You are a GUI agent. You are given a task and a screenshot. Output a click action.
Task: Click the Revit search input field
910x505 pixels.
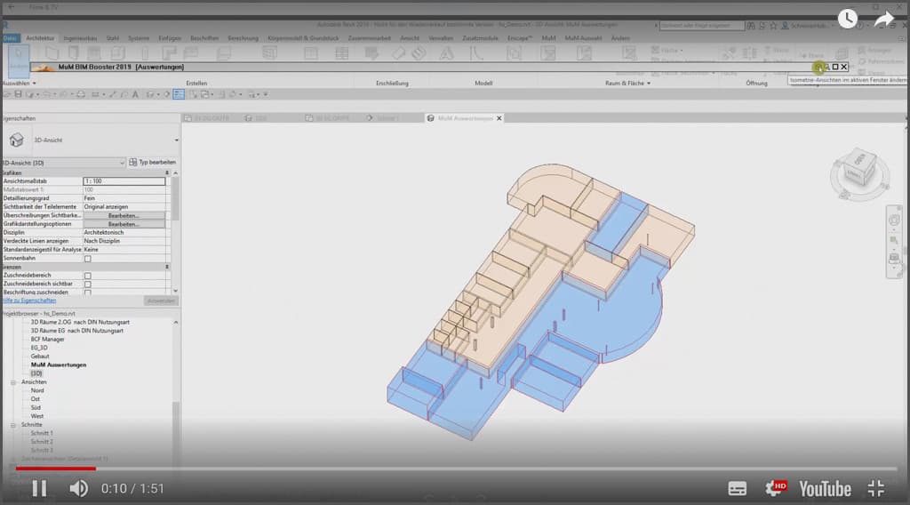click(x=702, y=26)
